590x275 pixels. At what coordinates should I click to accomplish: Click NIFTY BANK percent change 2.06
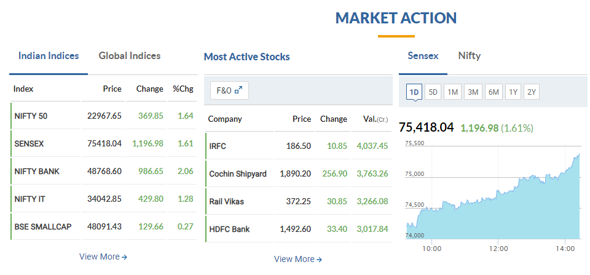coord(186,172)
